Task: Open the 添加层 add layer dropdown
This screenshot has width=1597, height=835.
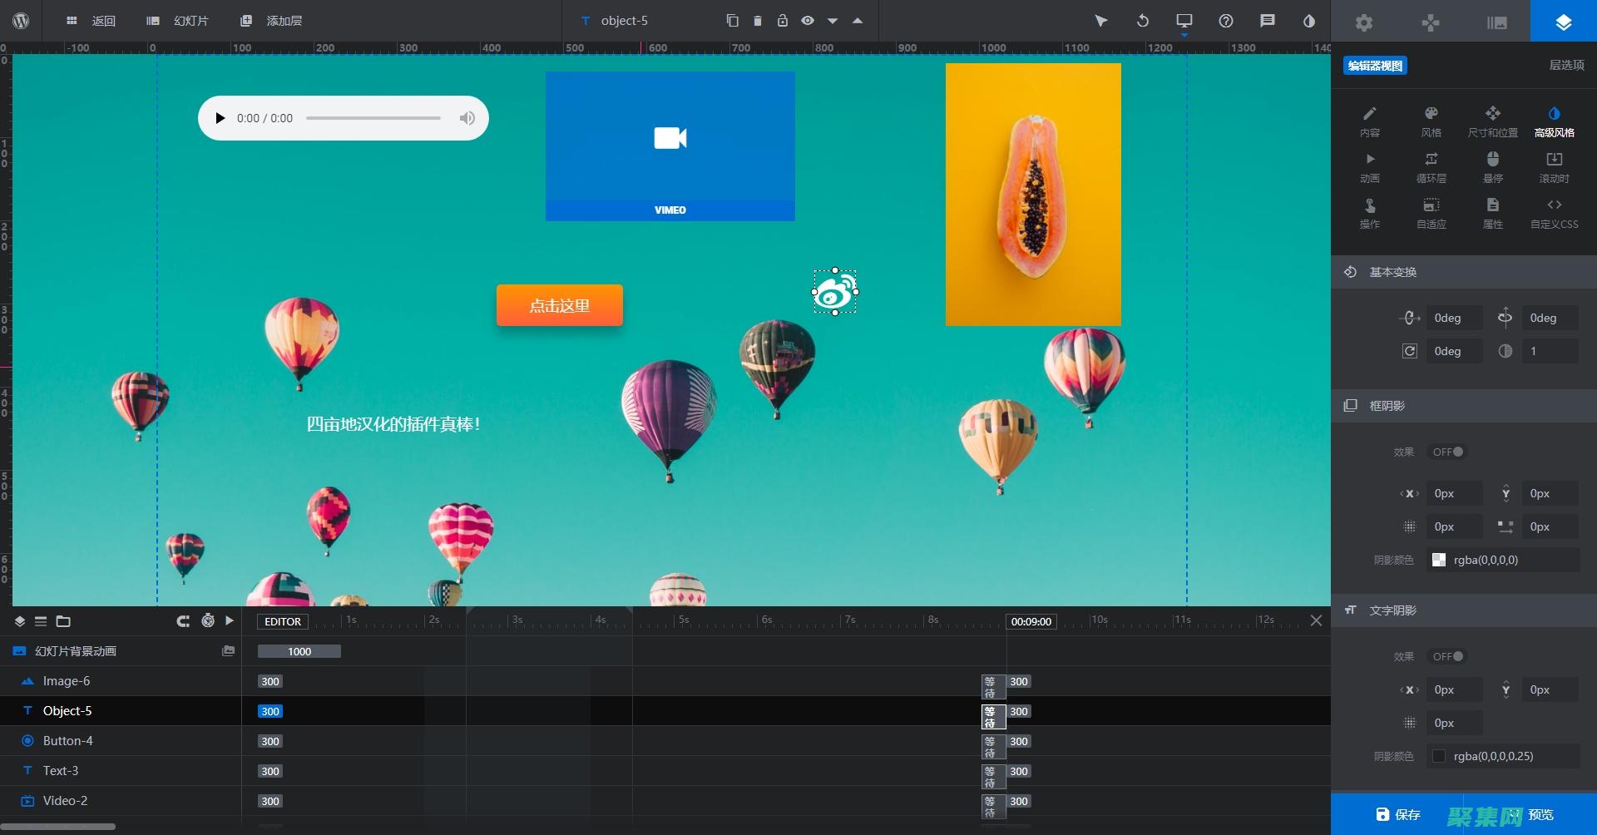Action: click(271, 21)
